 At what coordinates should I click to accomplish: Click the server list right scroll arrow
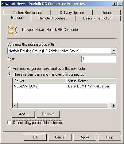(x=114, y=105)
